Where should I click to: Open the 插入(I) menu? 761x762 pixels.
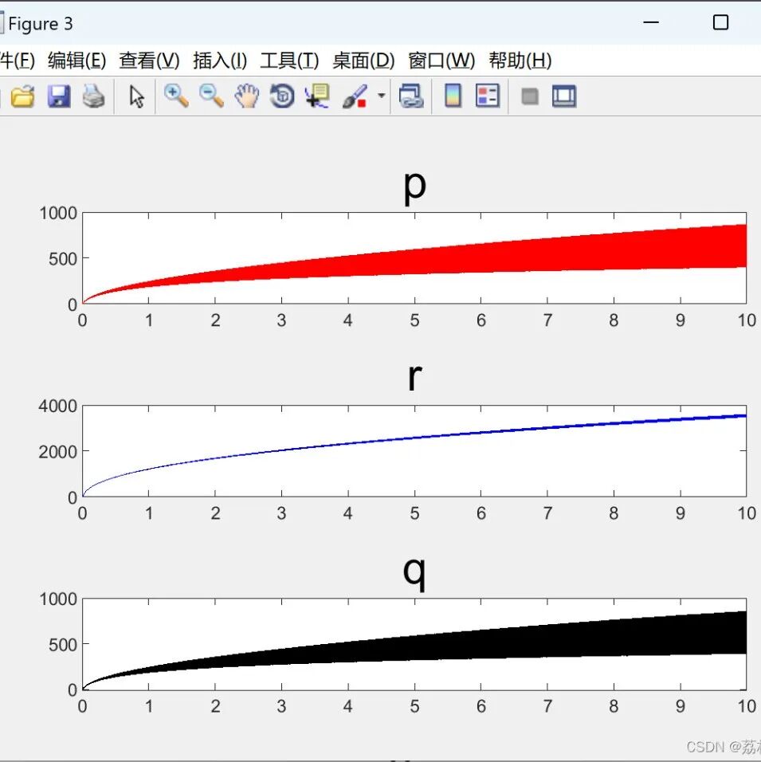coord(220,61)
